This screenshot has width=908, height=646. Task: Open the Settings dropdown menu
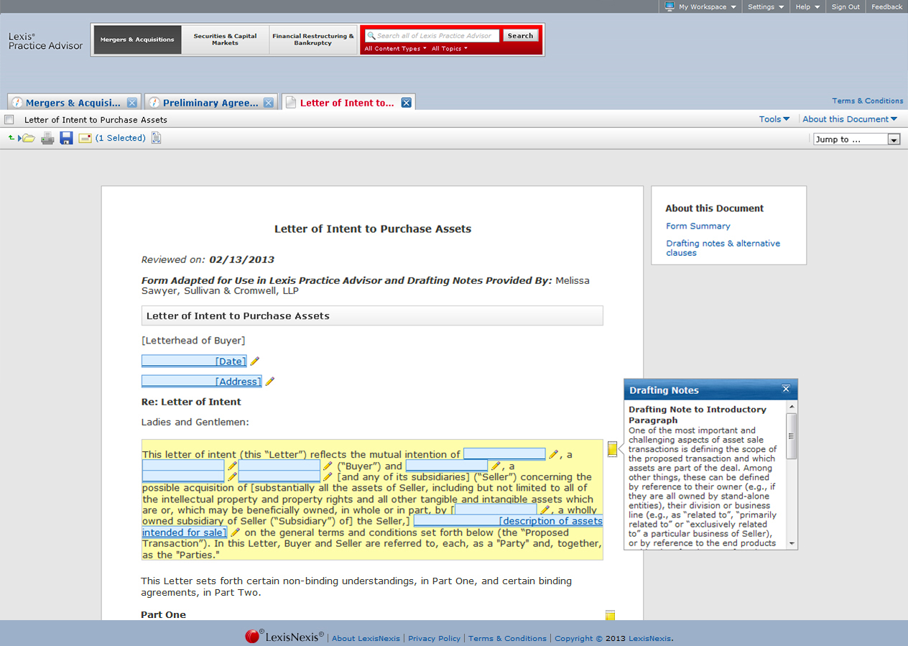point(766,6)
